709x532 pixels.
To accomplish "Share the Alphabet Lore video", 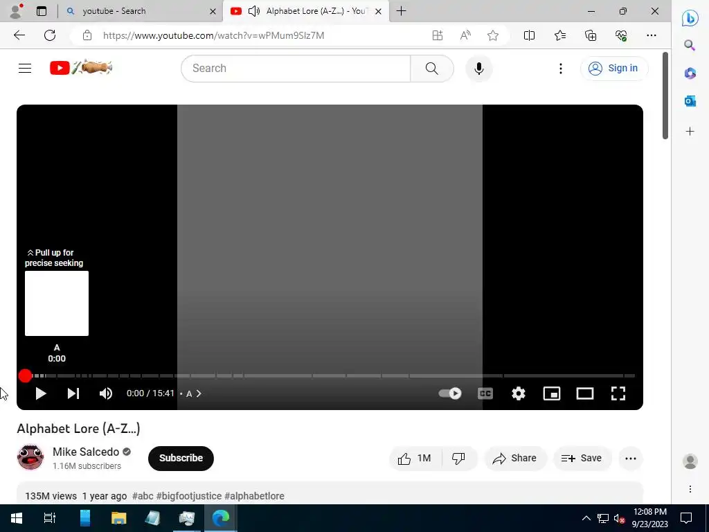I will (x=514, y=459).
